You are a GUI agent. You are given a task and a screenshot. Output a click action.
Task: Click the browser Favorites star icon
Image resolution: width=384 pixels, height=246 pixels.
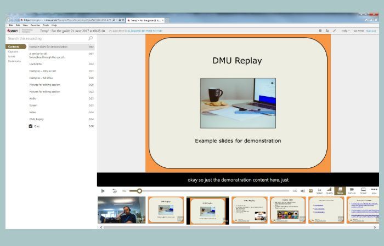(x=371, y=20)
